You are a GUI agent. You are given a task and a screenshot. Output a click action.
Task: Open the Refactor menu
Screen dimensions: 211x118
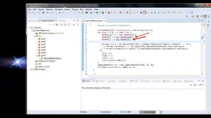point(49,9)
